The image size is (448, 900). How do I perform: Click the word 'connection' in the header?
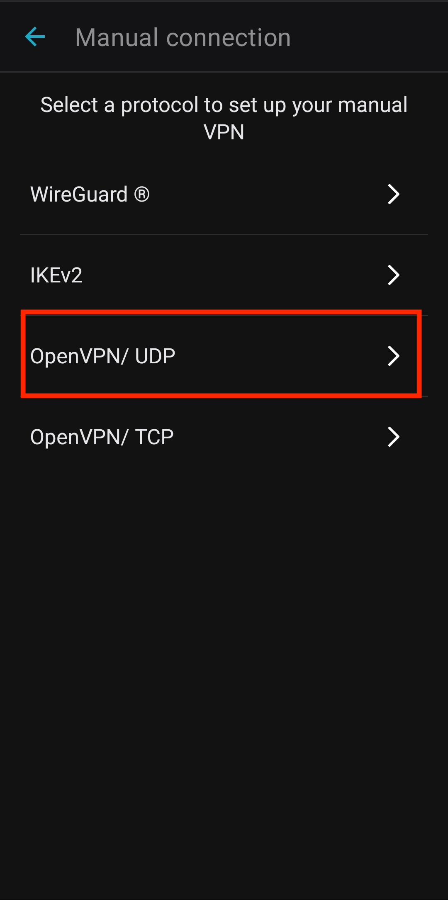click(228, 37)
